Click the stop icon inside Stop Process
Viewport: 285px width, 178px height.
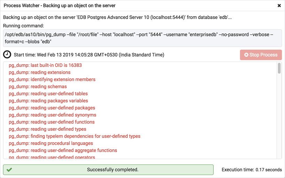246,55
